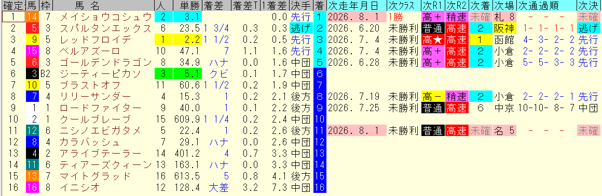This screenshot has height=196, width=602.
Task: Select horse イニシオ
Action: (x=79, y=188)
